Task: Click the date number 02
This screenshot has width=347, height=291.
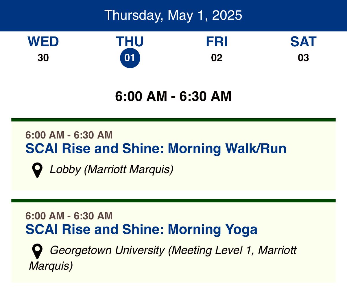Action: pyautogui.click(x=217, y=58)
